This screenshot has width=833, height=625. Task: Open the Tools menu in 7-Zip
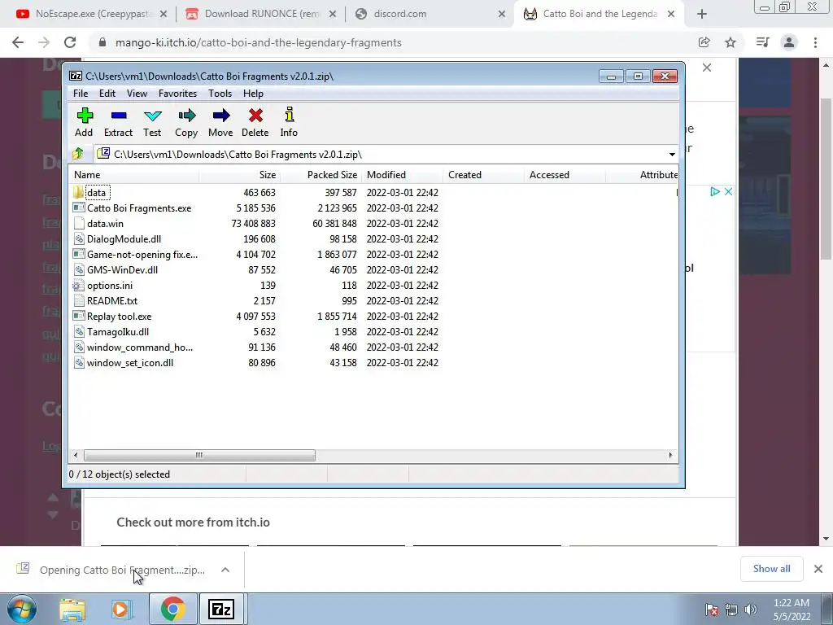220,94
